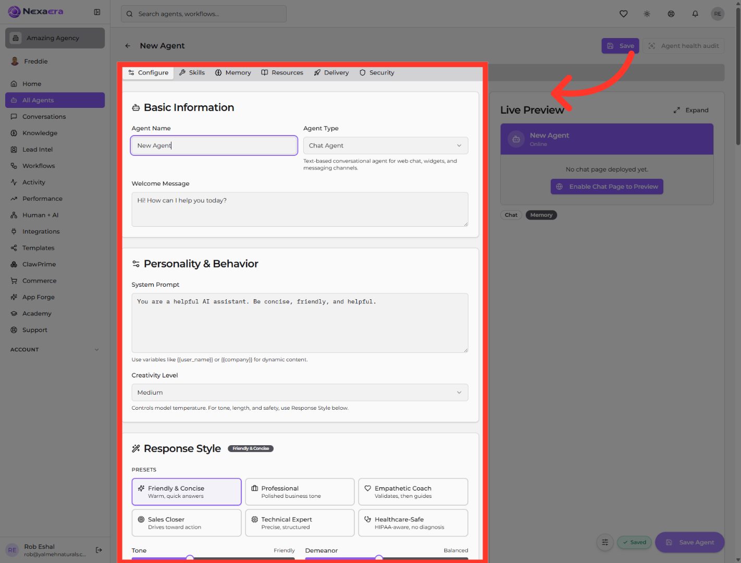This screenshot has height=563, width=741.
Task: Focus the search agents, workflows field
Action: (x=204, y=14)
